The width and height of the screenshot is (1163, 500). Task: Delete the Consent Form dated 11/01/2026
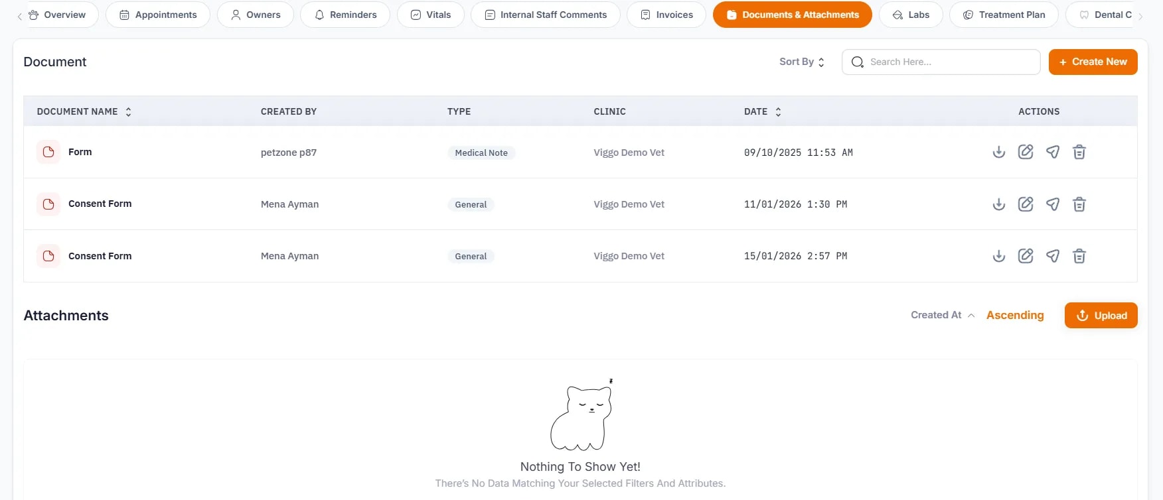[x=1079, y=204]
